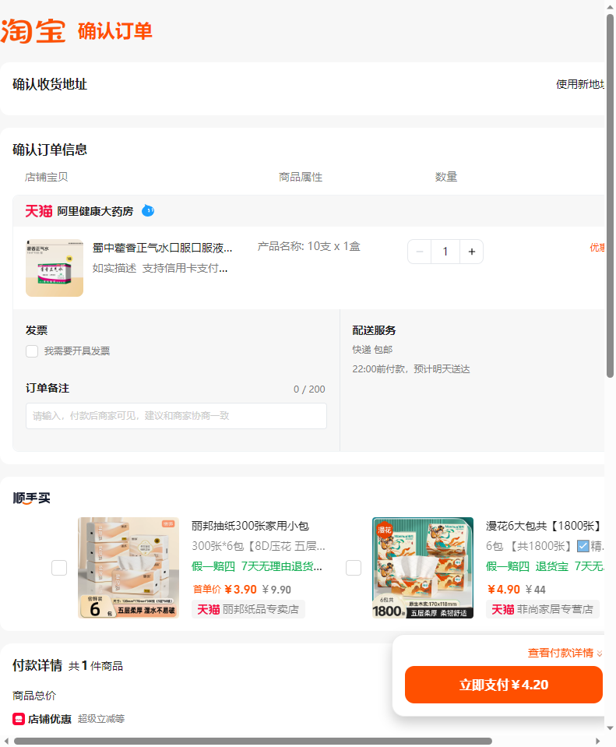The width and height of the screenshot is (616, 747).
Task: Click the quantity field showing 1
Action: 445,252
